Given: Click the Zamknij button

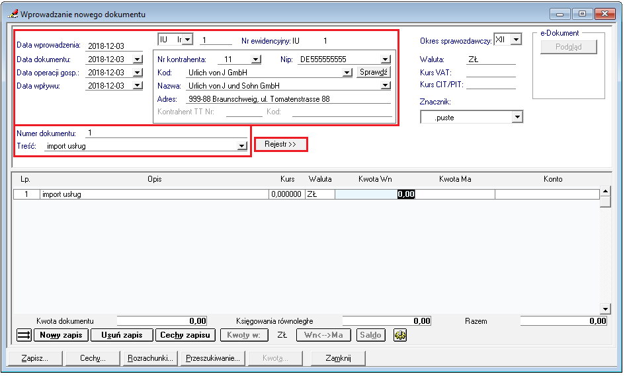Looking at the screenshot, I should 338,358.
